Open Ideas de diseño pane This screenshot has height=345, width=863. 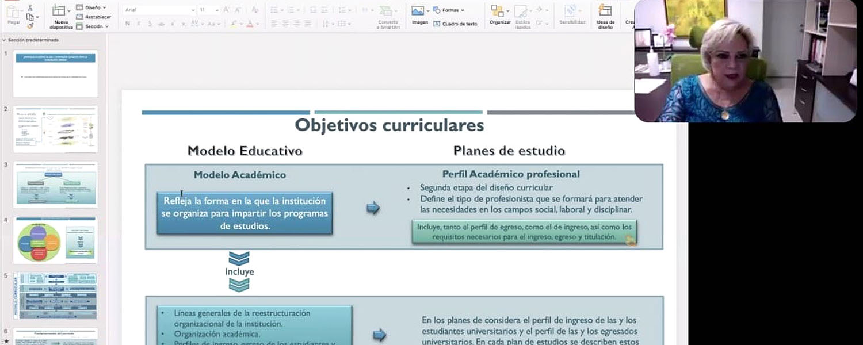point(605,17)
